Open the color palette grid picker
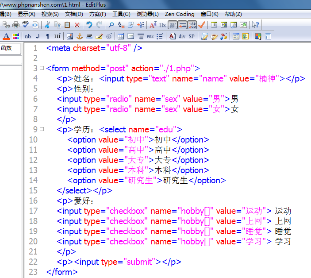The height and width of the screenshot is (278, 311). [x=16, y=36]
